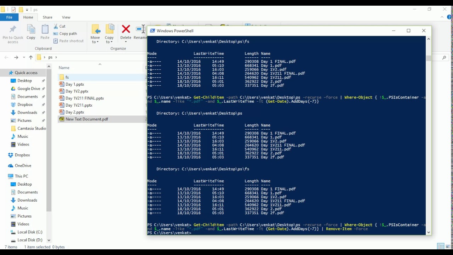Switch to the Share ribbon tab

coord(47,17)
